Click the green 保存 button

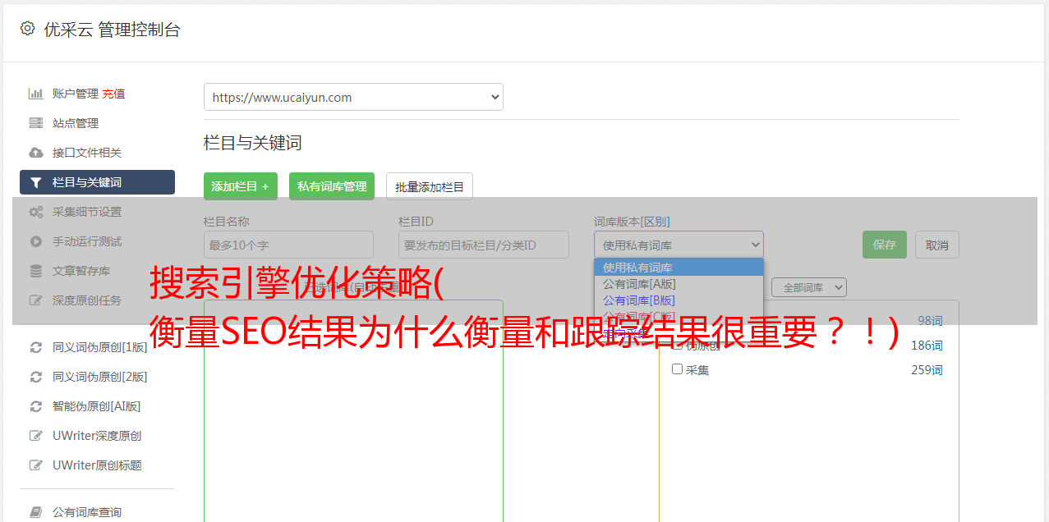click(885, 245)
